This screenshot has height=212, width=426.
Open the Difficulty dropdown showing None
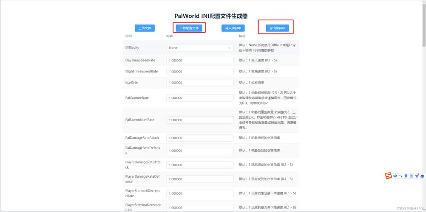200,48
